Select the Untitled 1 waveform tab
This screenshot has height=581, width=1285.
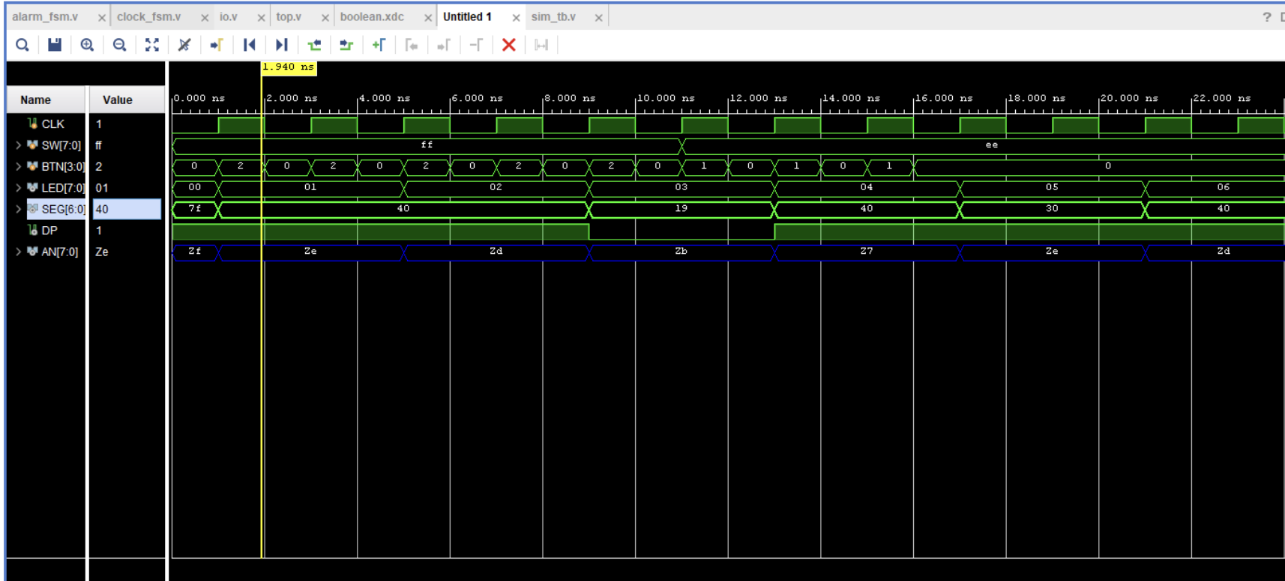(x=467, y=16)
